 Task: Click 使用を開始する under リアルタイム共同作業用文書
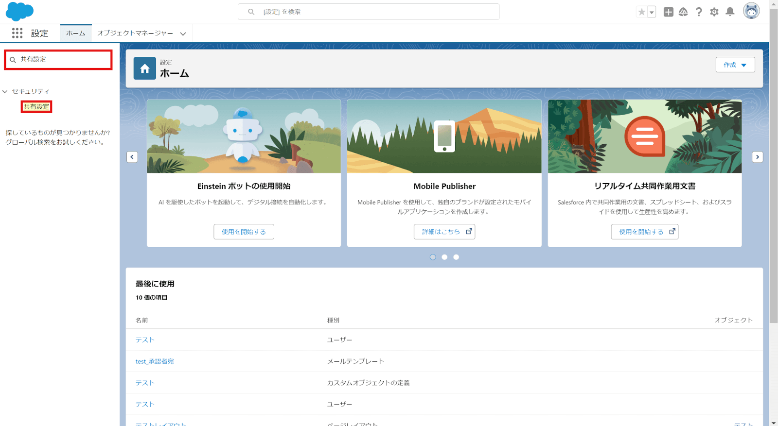coord(645,232)
